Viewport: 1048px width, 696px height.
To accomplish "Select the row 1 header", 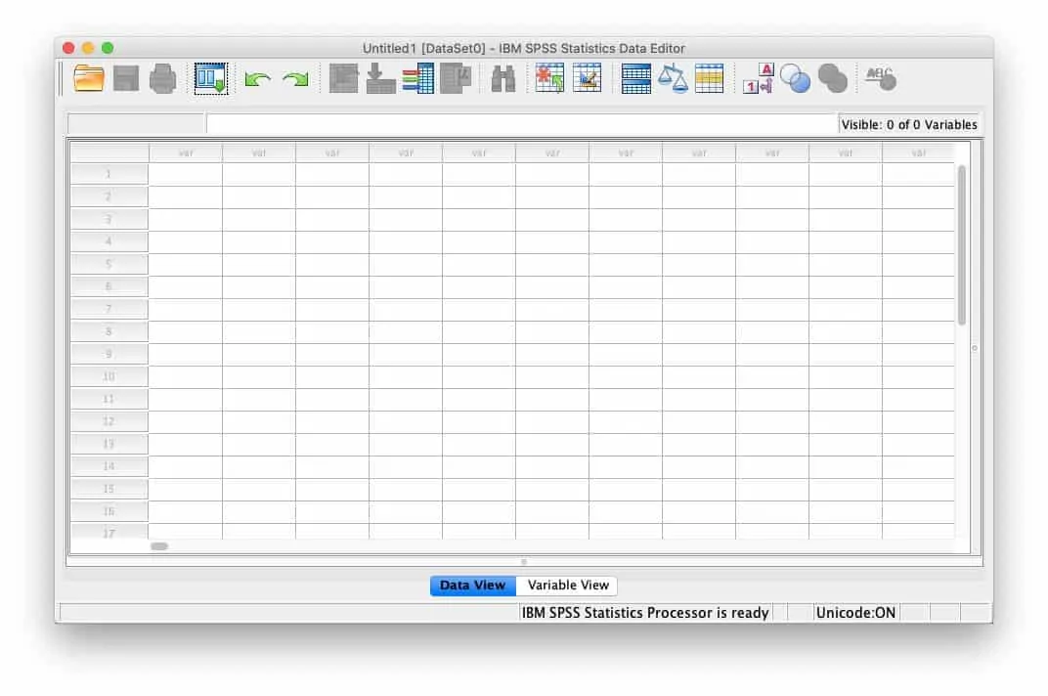I will pos(109,174).
